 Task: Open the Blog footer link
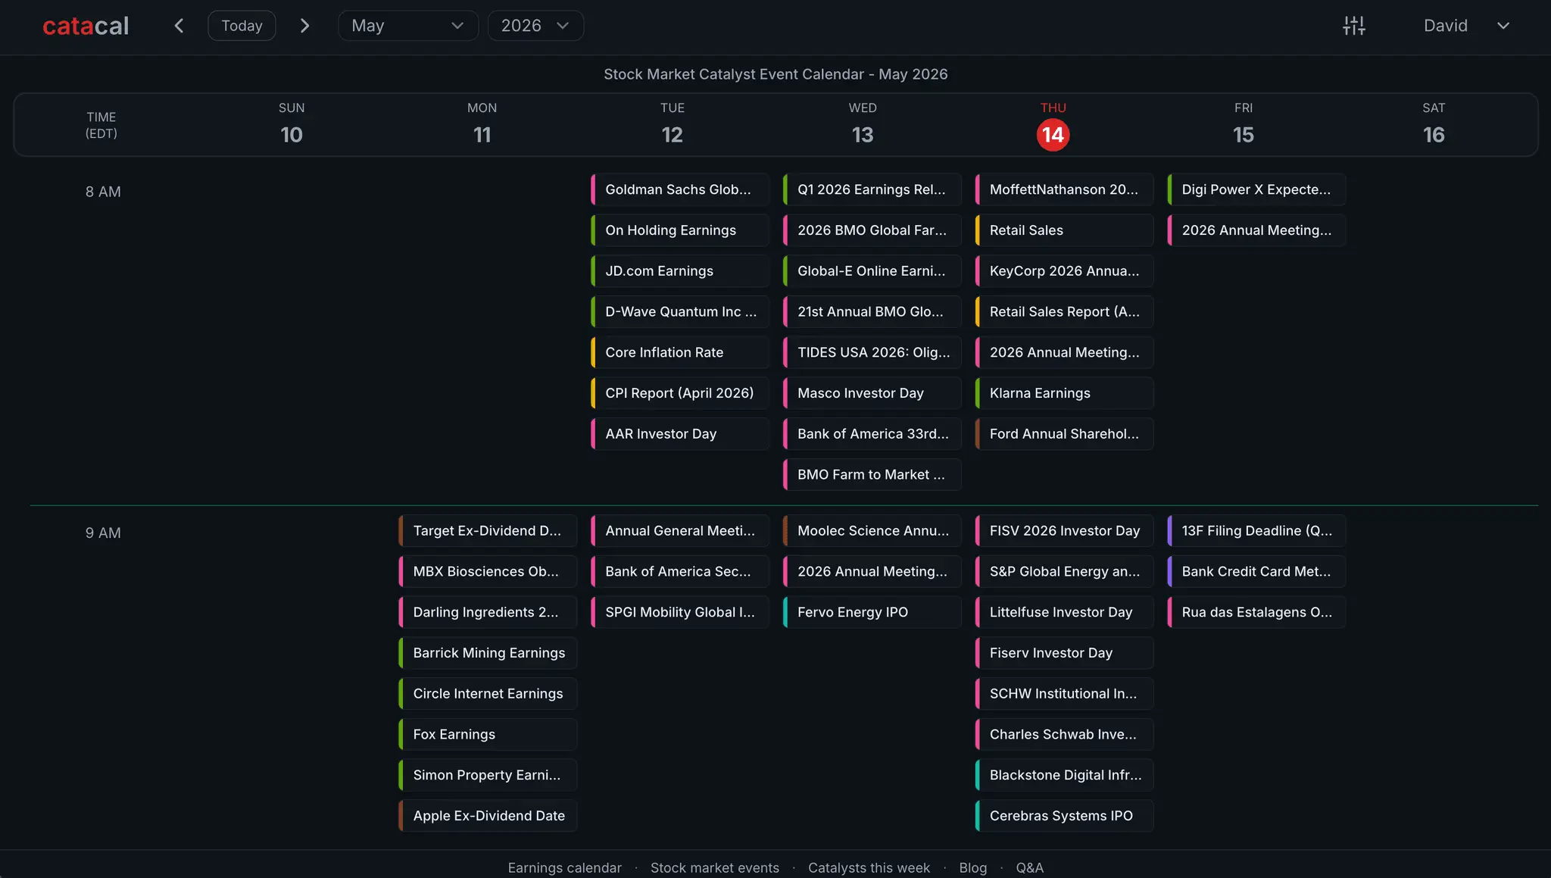click(972, 867)
